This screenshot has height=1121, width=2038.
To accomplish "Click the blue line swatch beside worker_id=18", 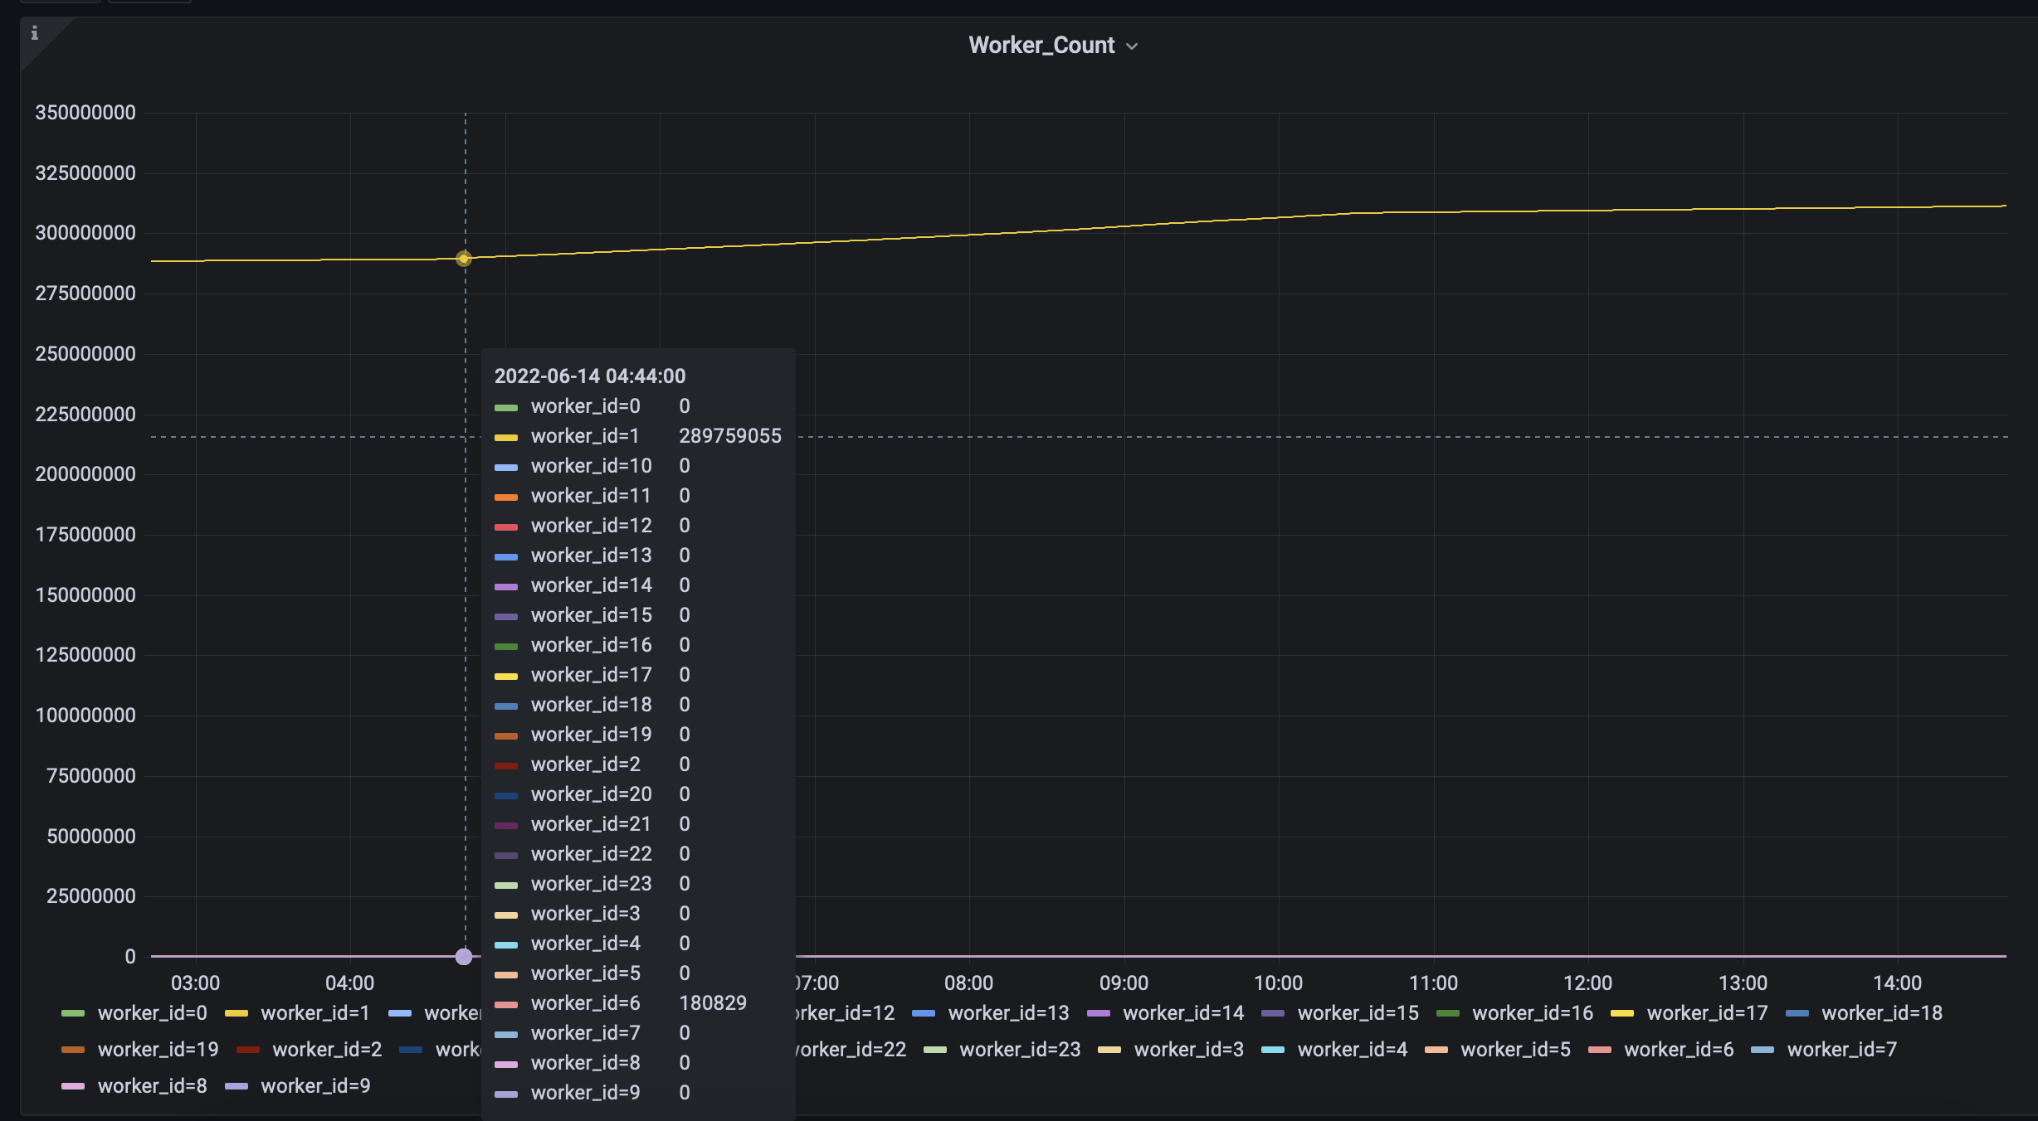I will [1797, 1012].
